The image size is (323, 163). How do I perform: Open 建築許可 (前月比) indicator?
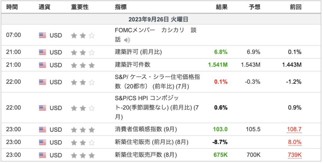(138, 52)
